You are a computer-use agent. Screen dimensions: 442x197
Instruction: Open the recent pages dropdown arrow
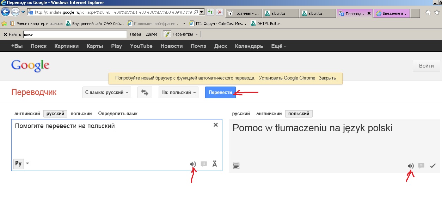23,12
